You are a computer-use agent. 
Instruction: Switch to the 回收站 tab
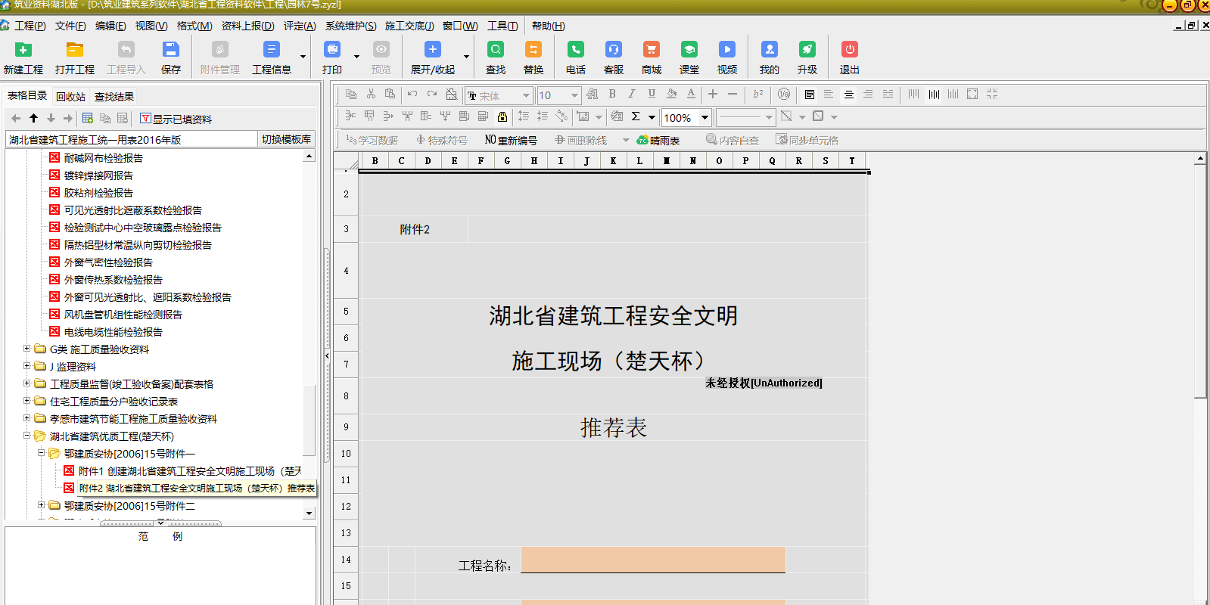pyautogui.click(x=70, y=97)
